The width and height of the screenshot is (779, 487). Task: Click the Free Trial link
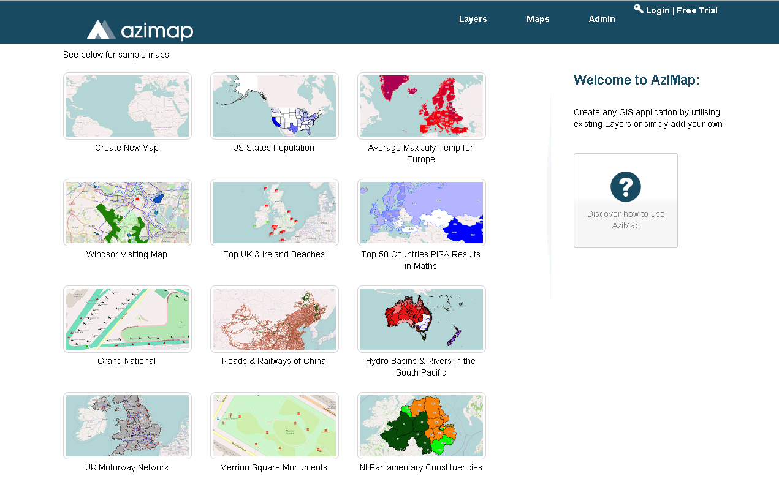pyautogui.click(x=697, y=10)
